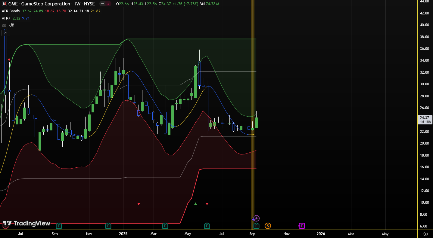Click the magenta upcoming earnings E marker

pos(302,225)
